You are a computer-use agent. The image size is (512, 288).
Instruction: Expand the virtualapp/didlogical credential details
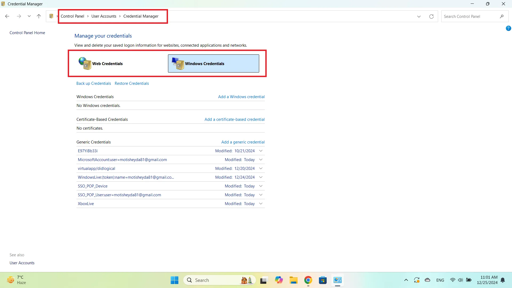coord(261,169)
